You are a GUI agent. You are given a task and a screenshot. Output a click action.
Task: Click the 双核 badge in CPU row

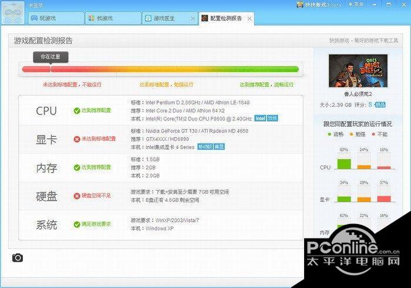click(272, 118)
